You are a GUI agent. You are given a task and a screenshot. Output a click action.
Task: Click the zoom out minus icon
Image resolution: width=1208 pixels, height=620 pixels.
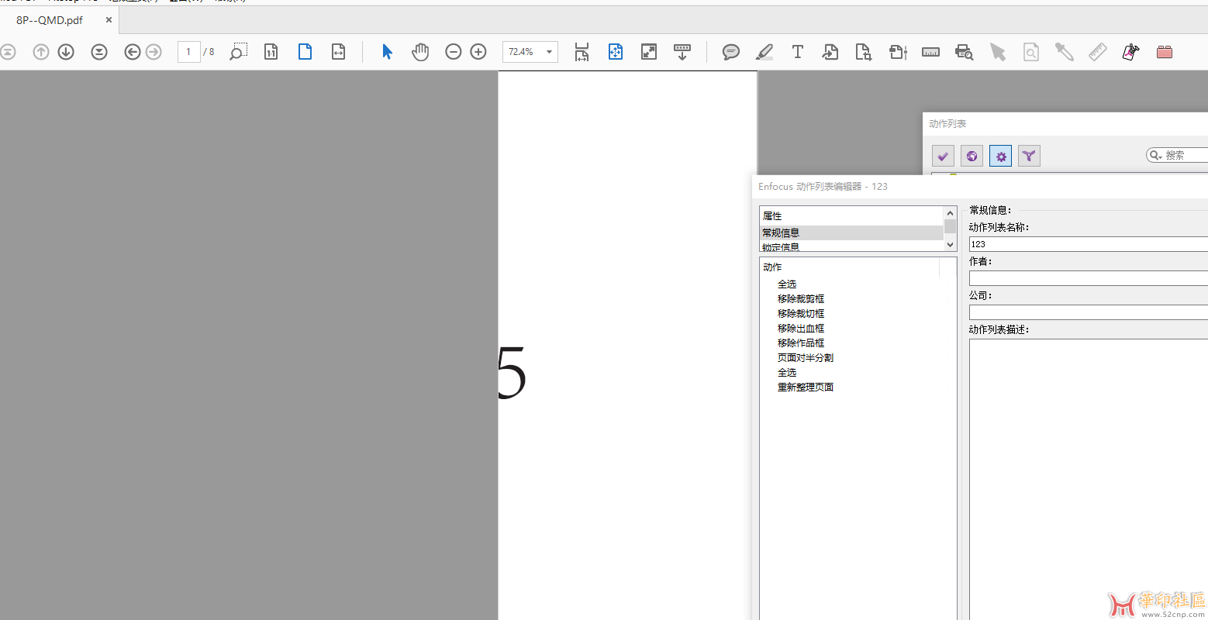pyautogui.click(x=454, y=52)
